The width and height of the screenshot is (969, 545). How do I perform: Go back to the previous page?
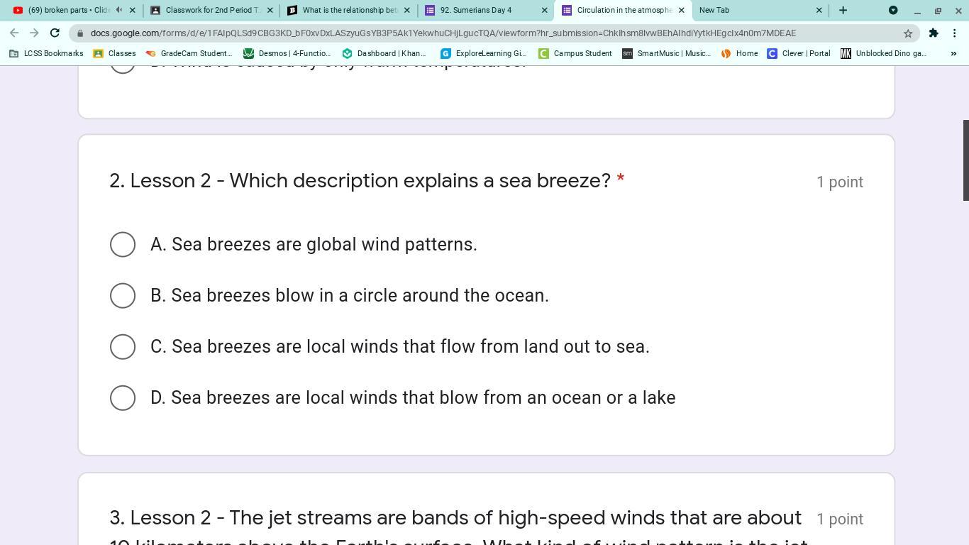14,33
